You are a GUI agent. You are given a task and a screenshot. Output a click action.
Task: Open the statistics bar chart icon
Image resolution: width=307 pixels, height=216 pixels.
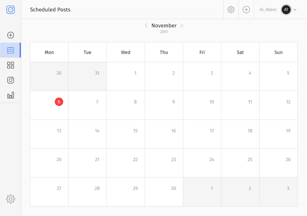[x=11, y=95]
